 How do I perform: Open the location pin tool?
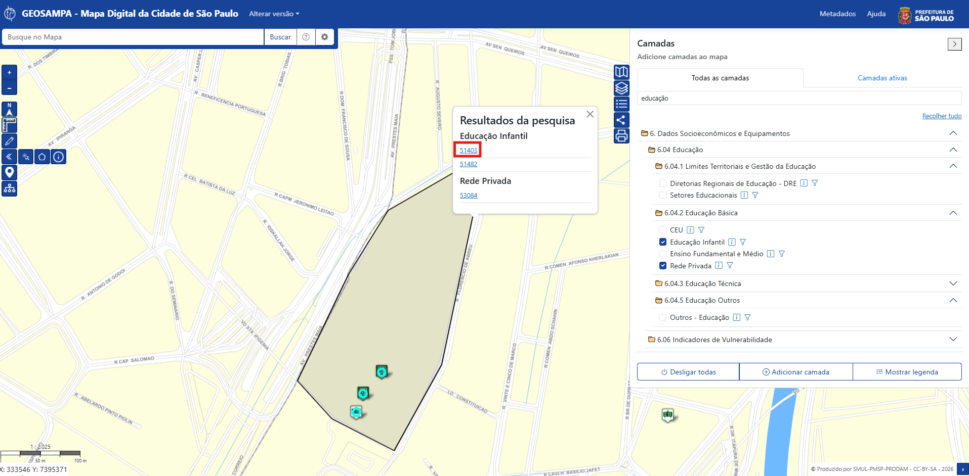click(9, 173)
